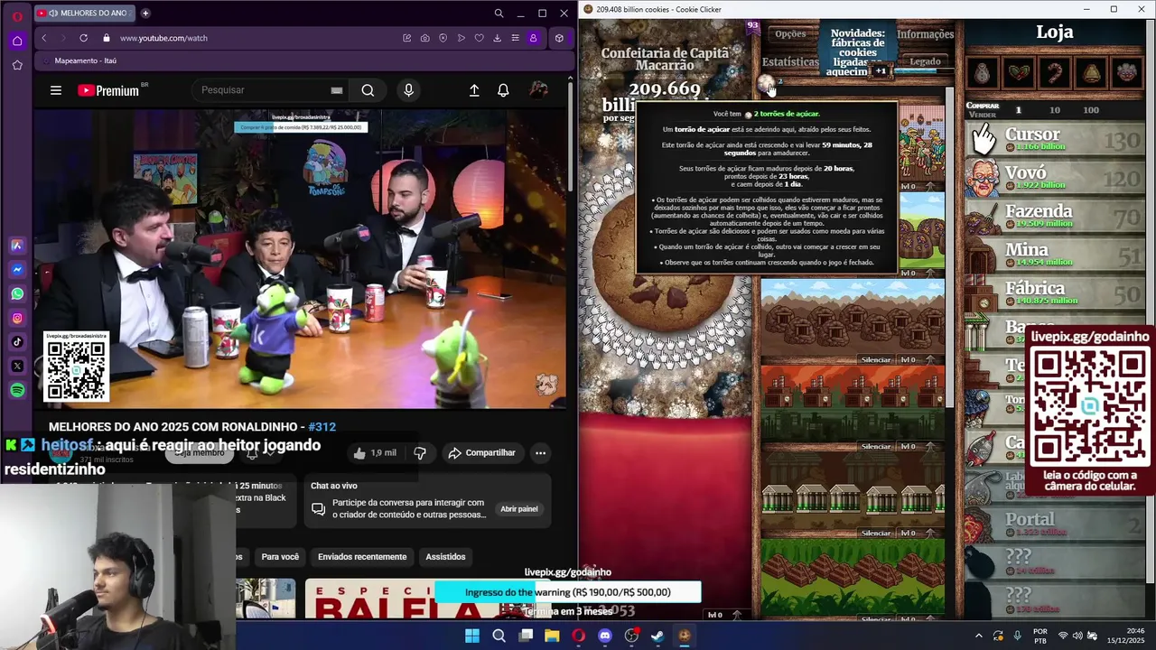
Task: Buy a Vovó building
Action: (x=1054, y=178)
